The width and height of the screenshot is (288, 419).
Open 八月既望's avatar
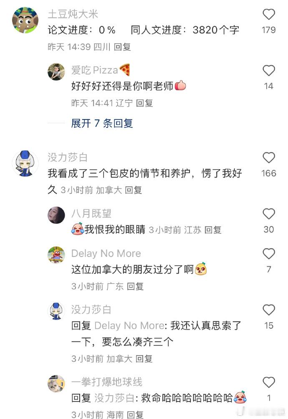pos(56,215)
